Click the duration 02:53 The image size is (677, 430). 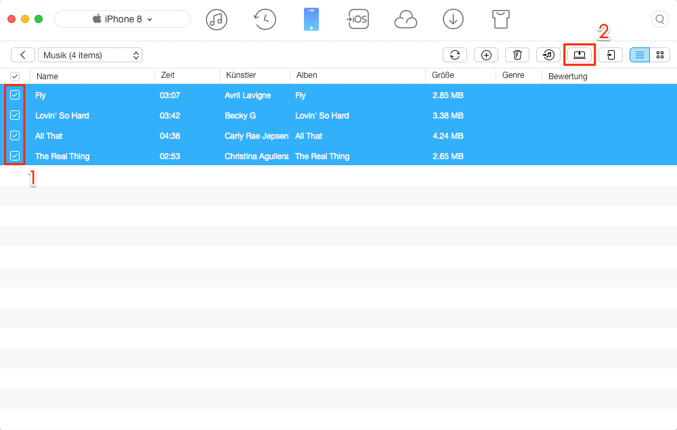tap(170, 156)
